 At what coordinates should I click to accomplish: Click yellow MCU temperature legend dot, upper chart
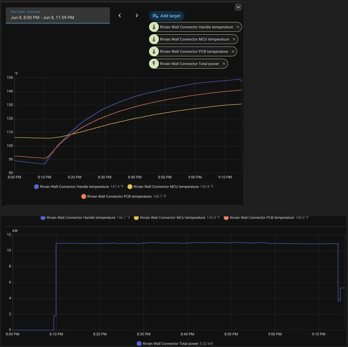tap(130, 187)
